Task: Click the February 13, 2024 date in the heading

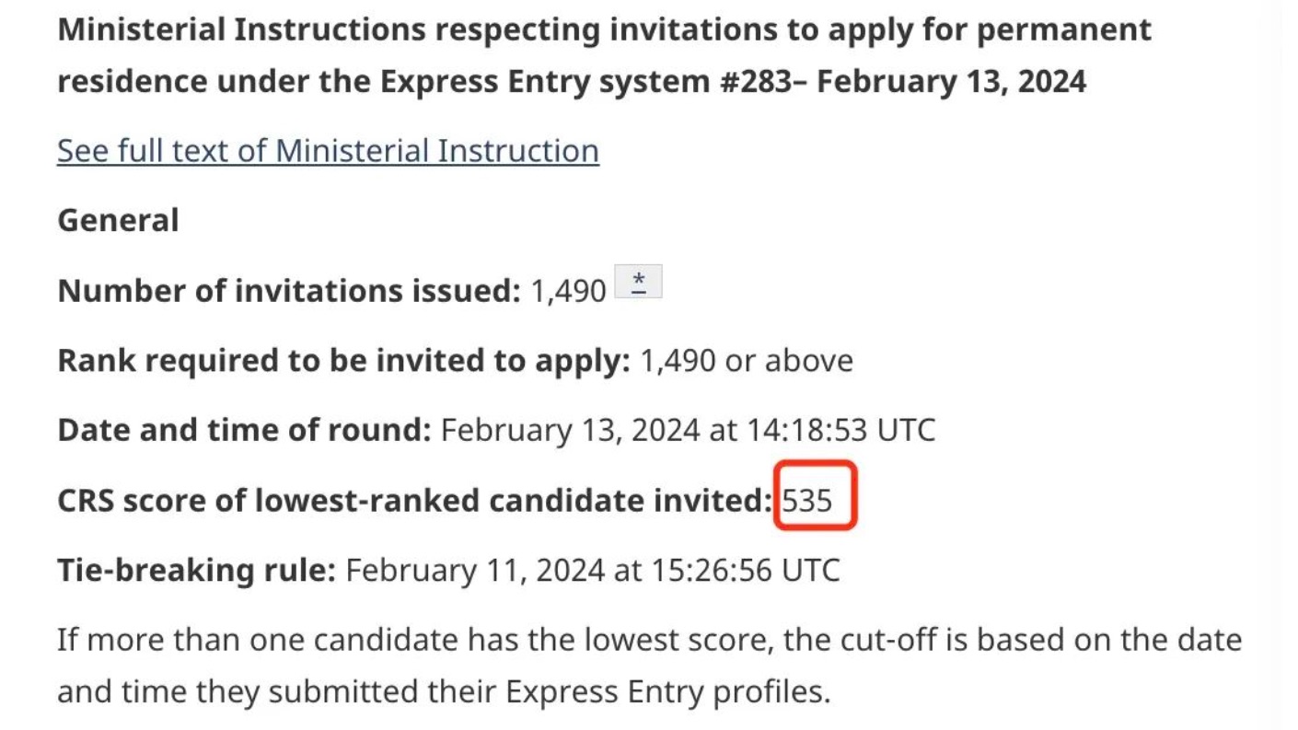Action: click(951, 82)
